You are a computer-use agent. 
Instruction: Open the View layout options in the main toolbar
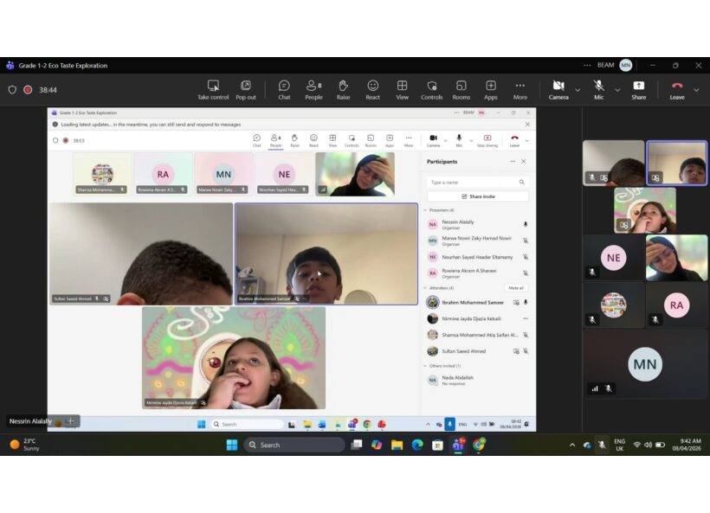pyautogui.click(x=402, y=89)
